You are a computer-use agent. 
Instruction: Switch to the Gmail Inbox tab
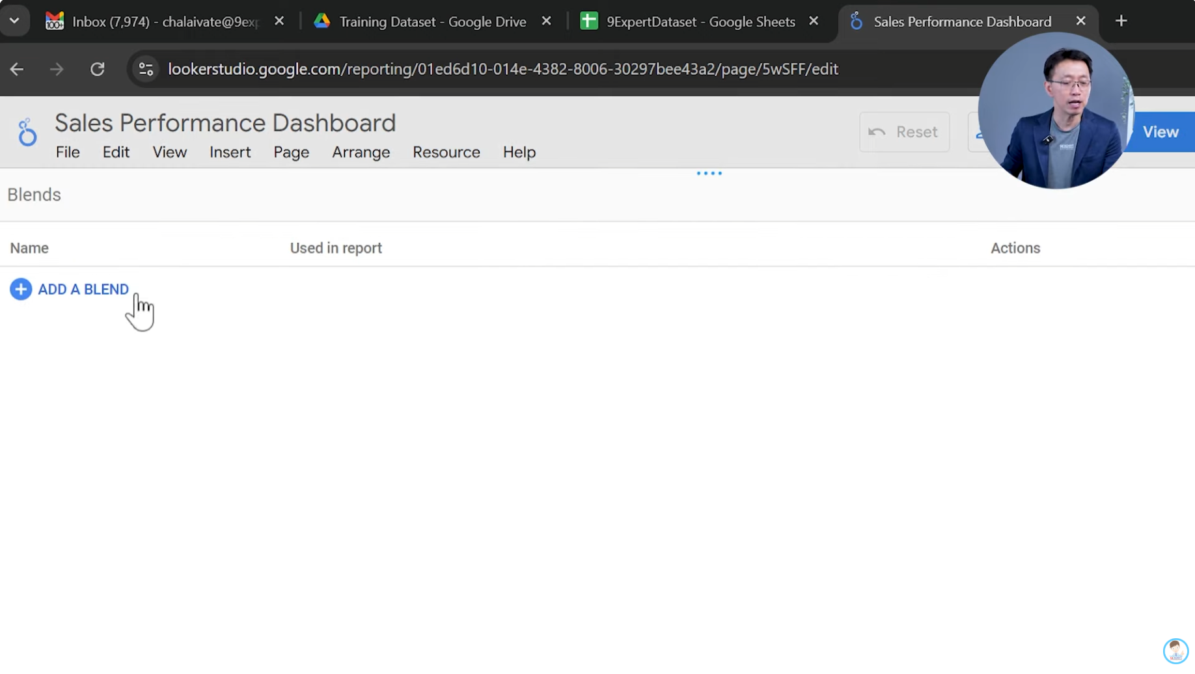point(165,22)
